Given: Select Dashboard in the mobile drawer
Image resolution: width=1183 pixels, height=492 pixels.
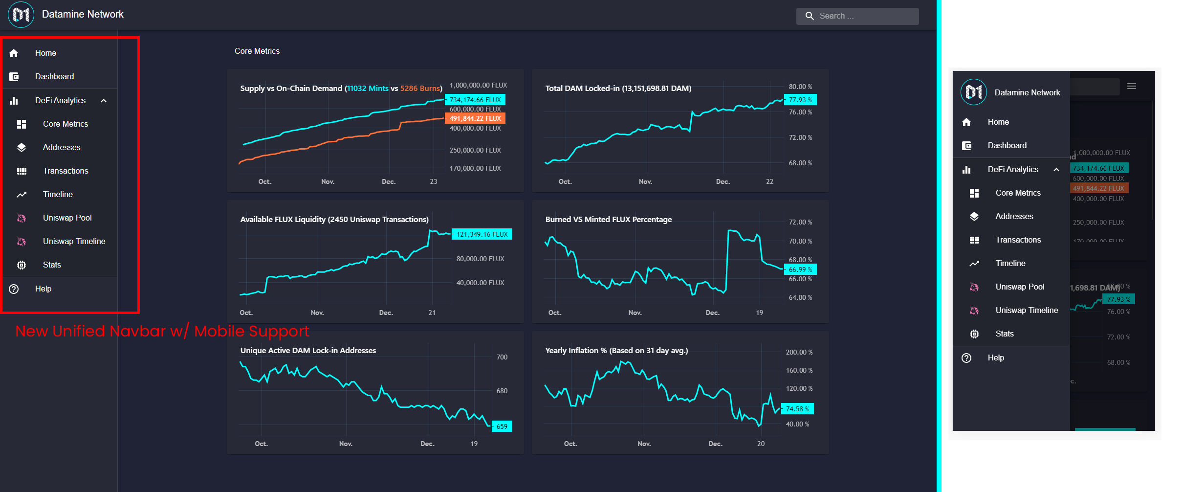Looking at the screenshot, I should coord(1011,146).
